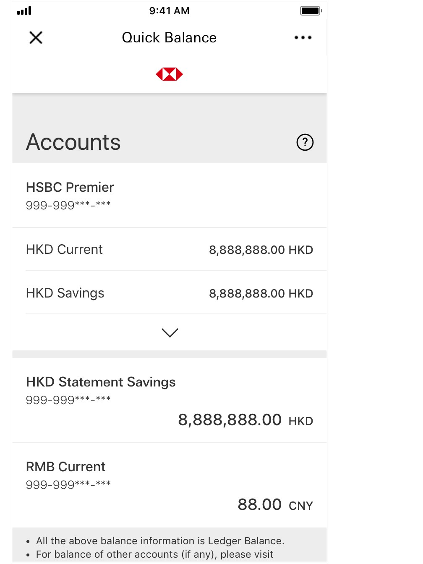Screen dimensions: 423x564
Task: Click the Quick Balance title
Action: tap(169, 38)
